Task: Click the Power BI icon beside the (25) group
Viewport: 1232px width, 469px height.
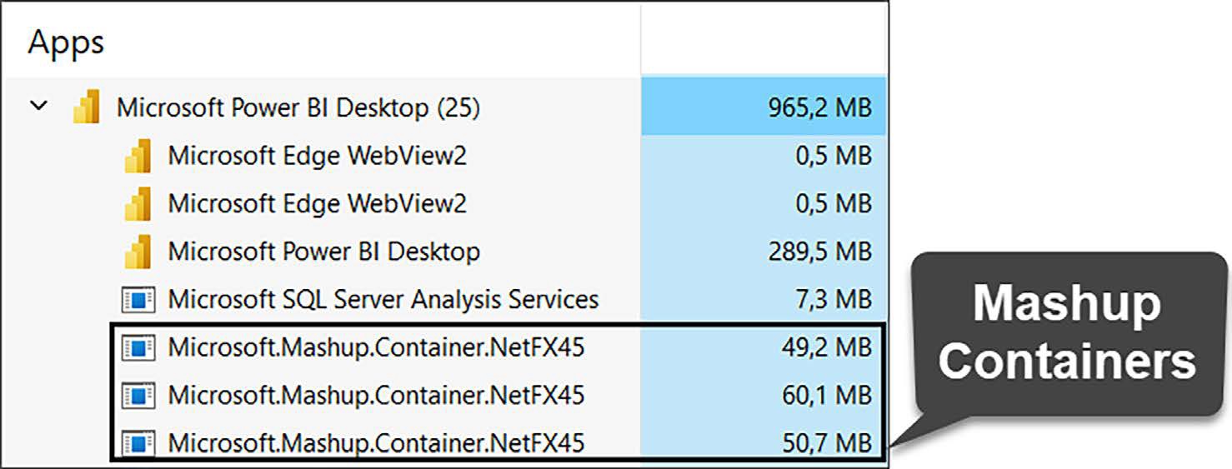Action: tap(86, 108)
